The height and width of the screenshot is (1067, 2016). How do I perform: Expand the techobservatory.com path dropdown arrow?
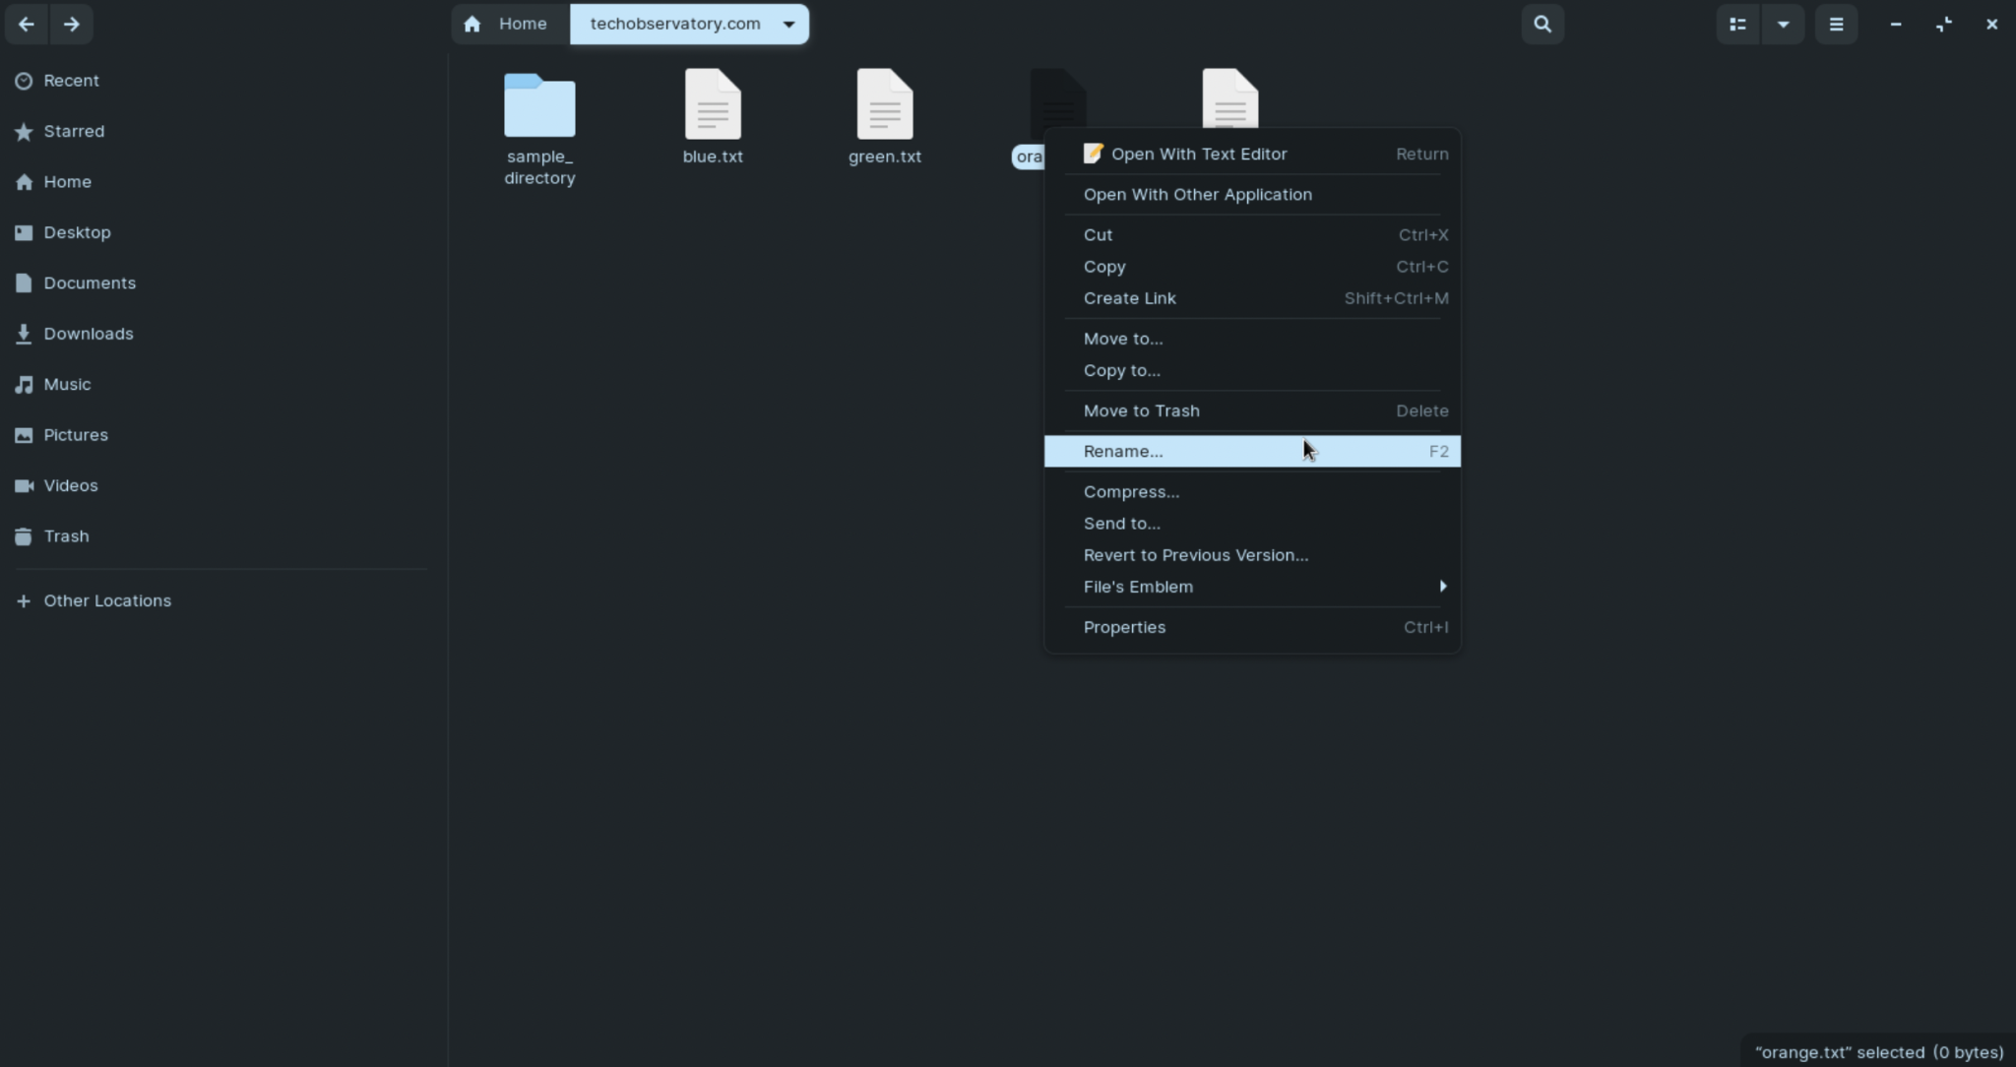point(788,24)
